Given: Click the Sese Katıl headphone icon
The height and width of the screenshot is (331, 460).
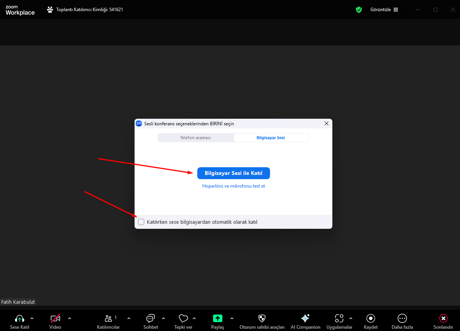Looking at the screenshot, I should tap(19, 318).
